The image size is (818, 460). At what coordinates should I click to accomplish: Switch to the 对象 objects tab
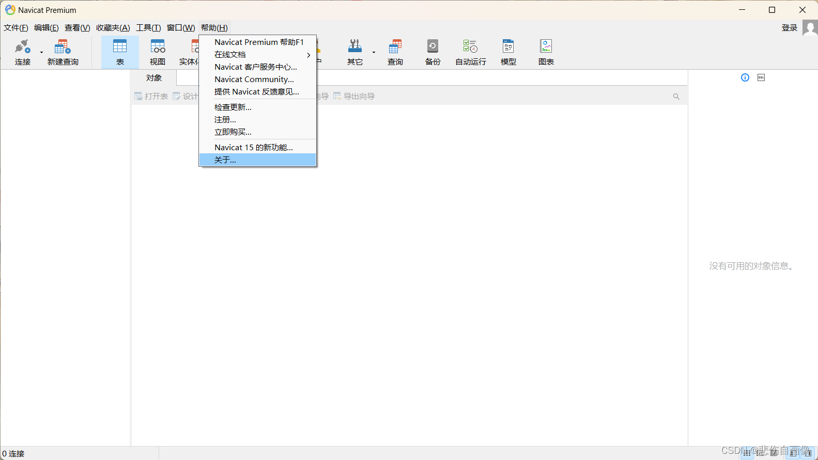click(154, 78)
